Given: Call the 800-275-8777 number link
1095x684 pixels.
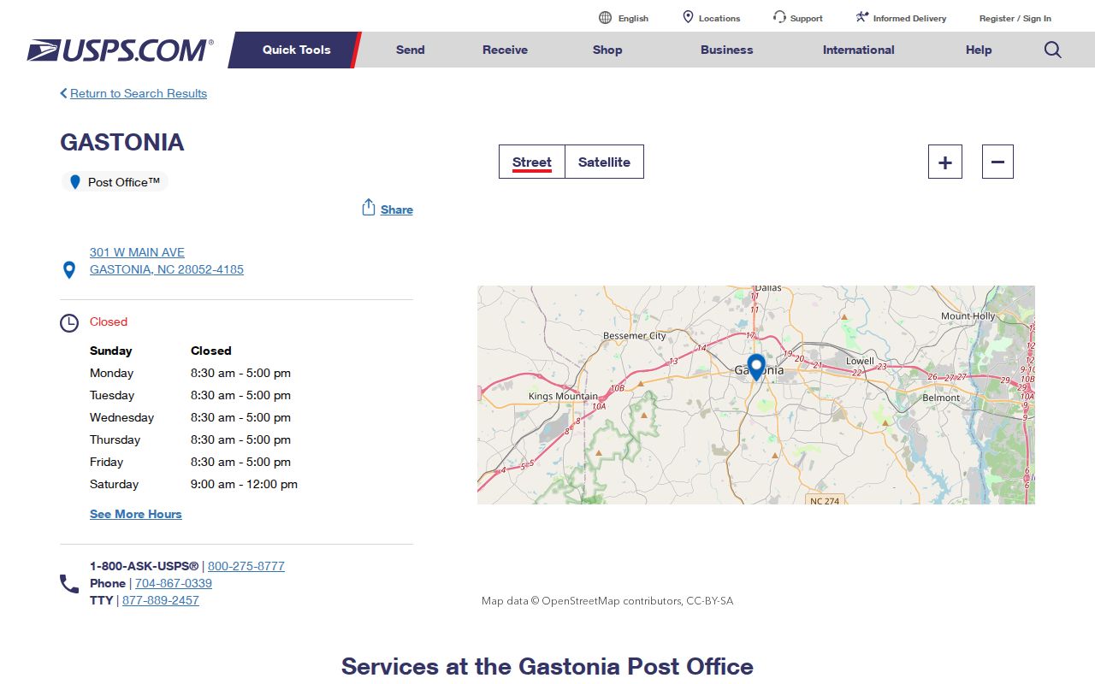Looking at the screenshot, I should [x=246, y=566].
